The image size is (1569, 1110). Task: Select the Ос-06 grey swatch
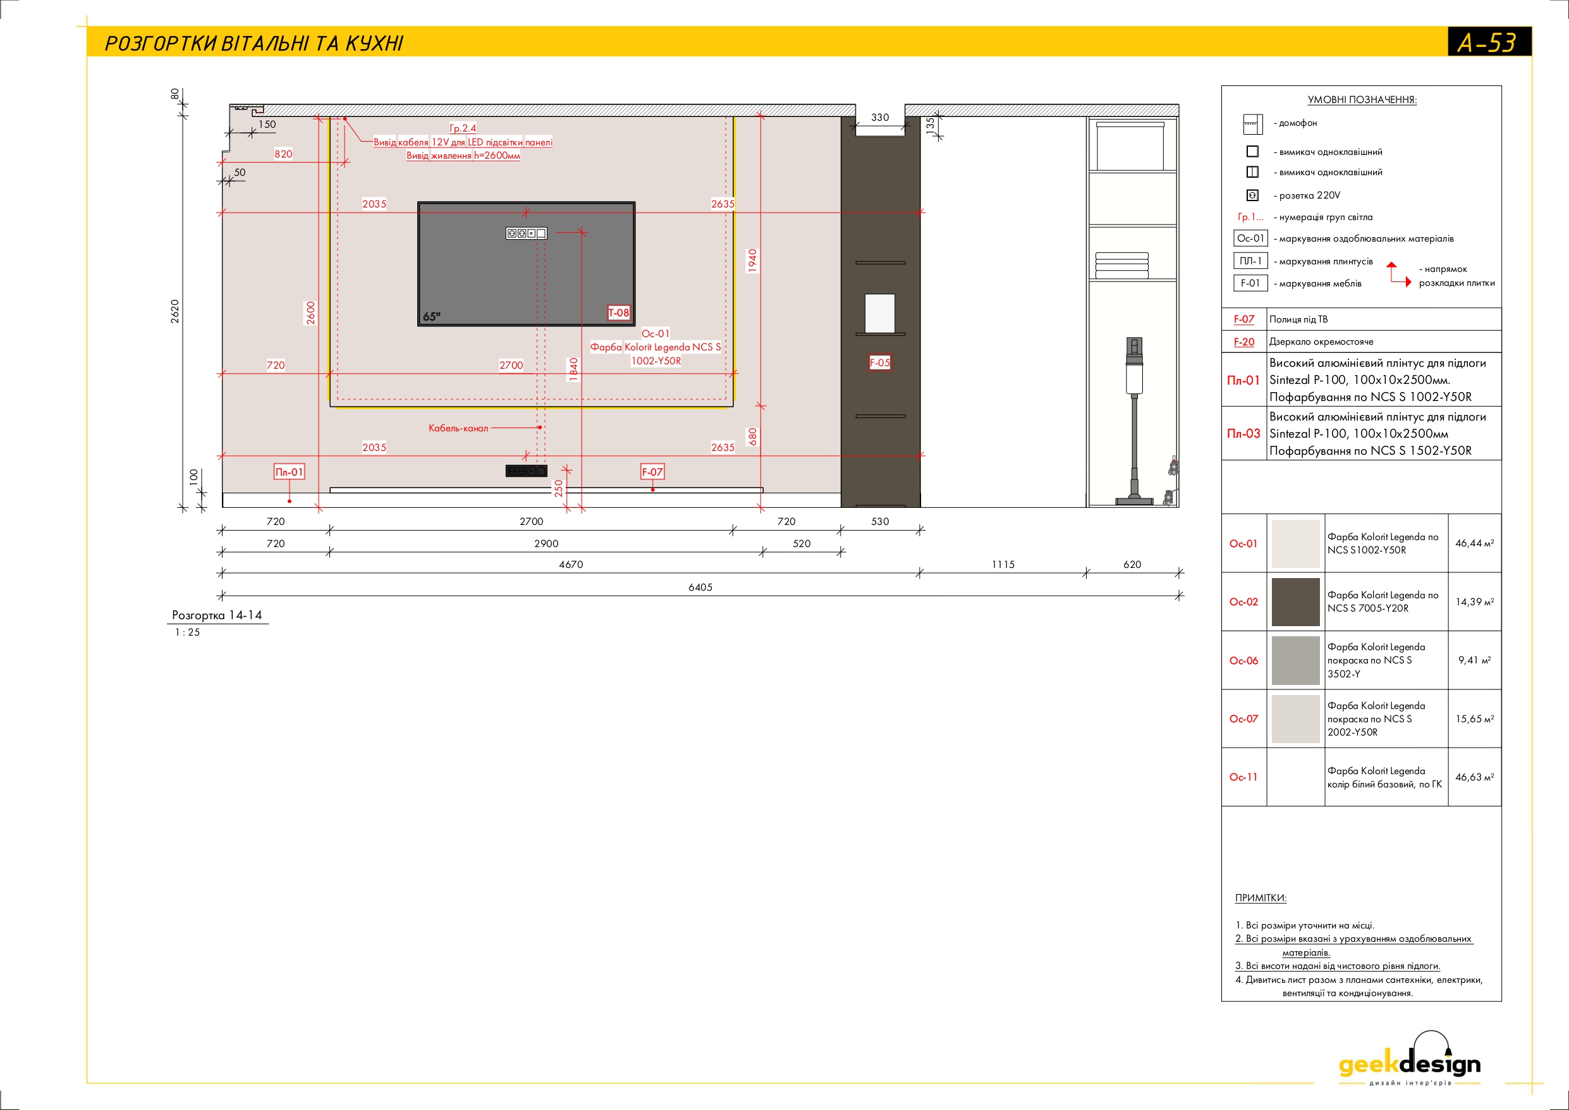pyautogui.click(x=1295, y=661)
